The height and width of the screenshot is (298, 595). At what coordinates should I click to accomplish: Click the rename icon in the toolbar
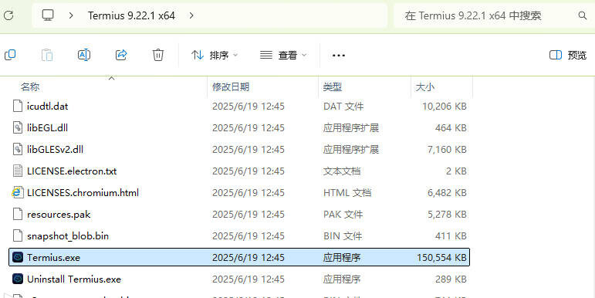[x=84, y=55]
